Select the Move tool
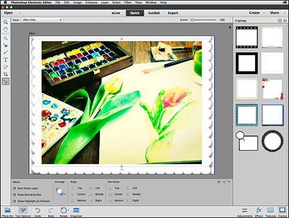289x218 pixels. pos(6,82)
